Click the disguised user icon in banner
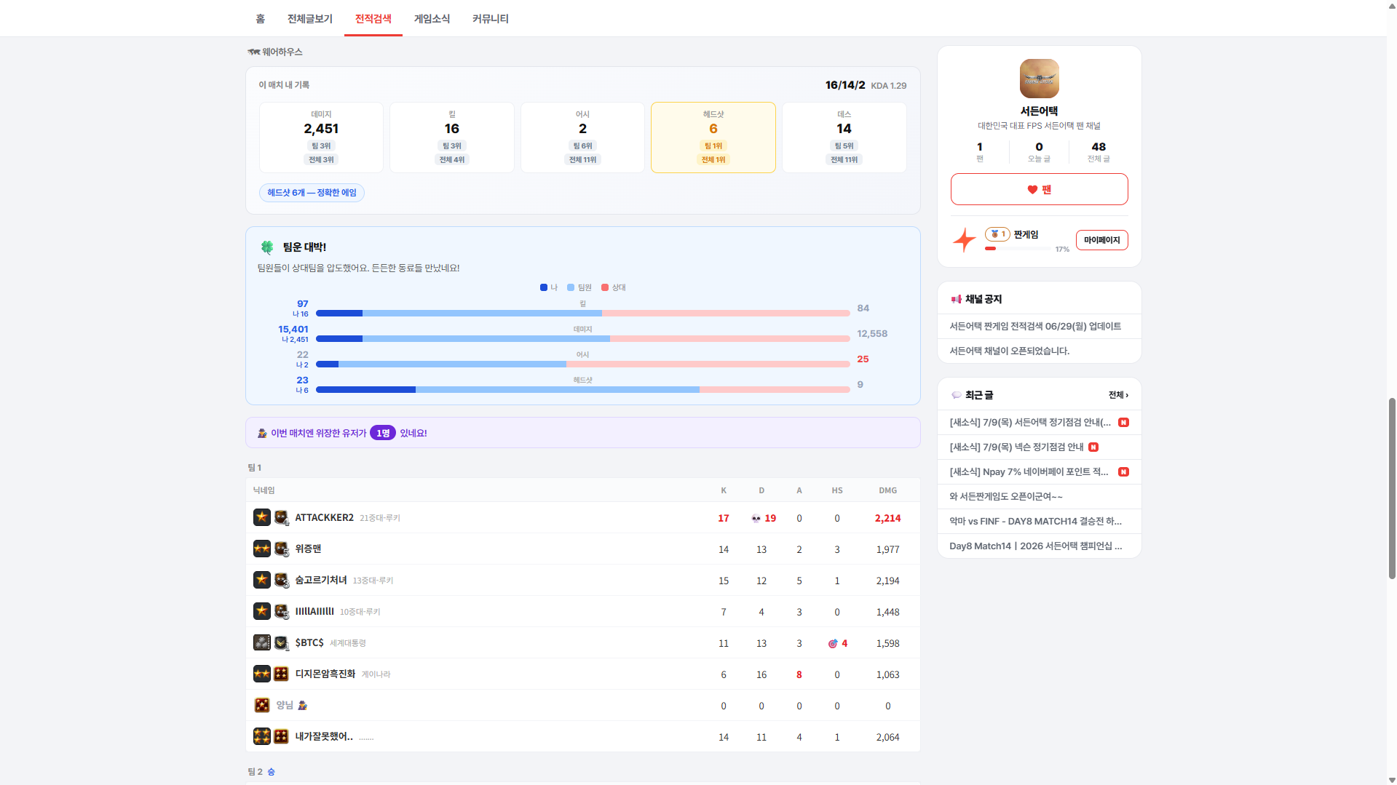Image resolution: width=1397 pixels, height=785 pixels. click(x=262, y=434)
